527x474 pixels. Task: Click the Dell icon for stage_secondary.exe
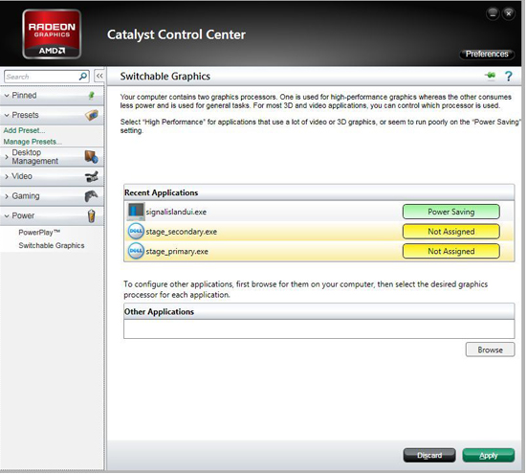coord(136,232)
